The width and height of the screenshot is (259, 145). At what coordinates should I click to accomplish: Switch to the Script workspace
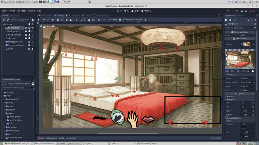[x=135, y=11]
